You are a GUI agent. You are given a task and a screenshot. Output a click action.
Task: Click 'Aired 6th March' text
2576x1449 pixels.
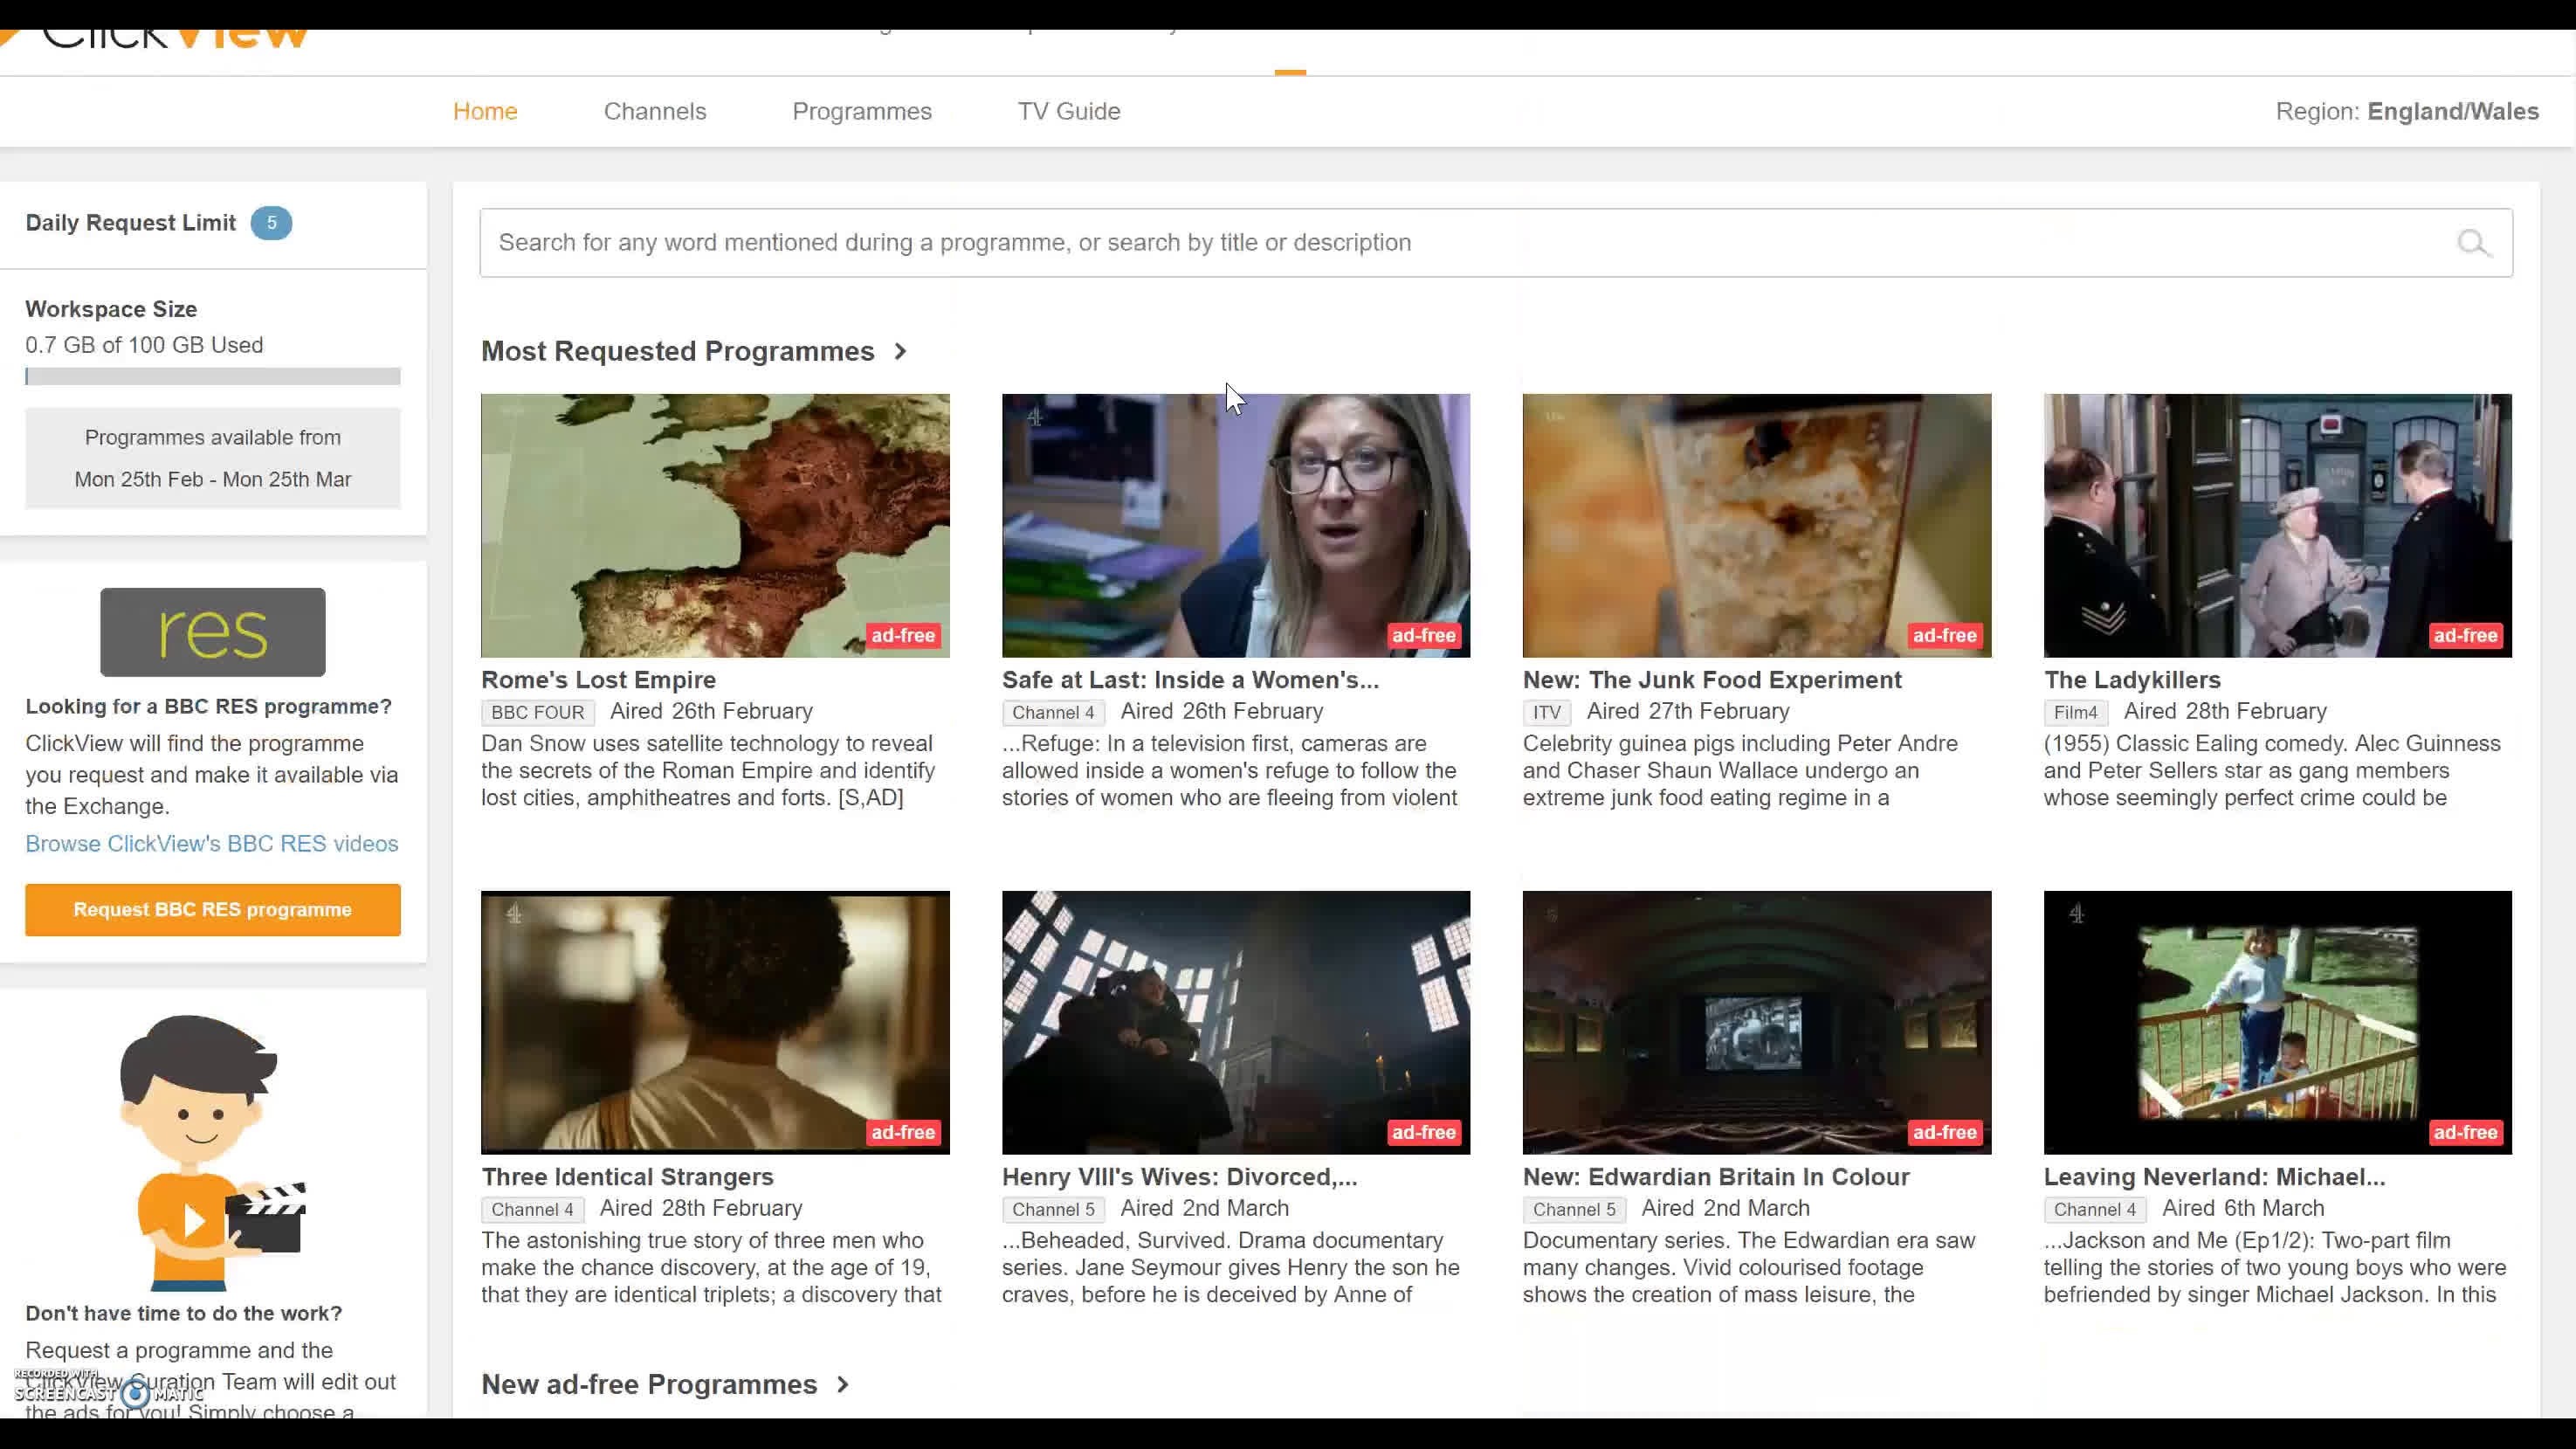2243,1209
